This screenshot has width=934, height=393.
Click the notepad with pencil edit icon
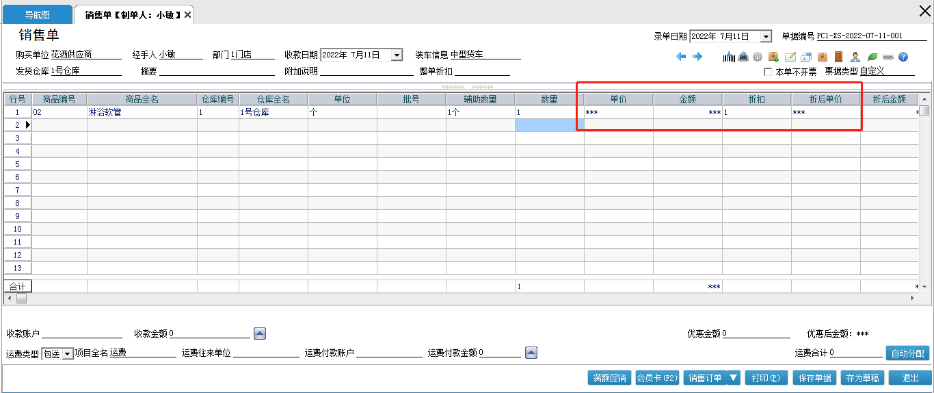click(790, 57)
